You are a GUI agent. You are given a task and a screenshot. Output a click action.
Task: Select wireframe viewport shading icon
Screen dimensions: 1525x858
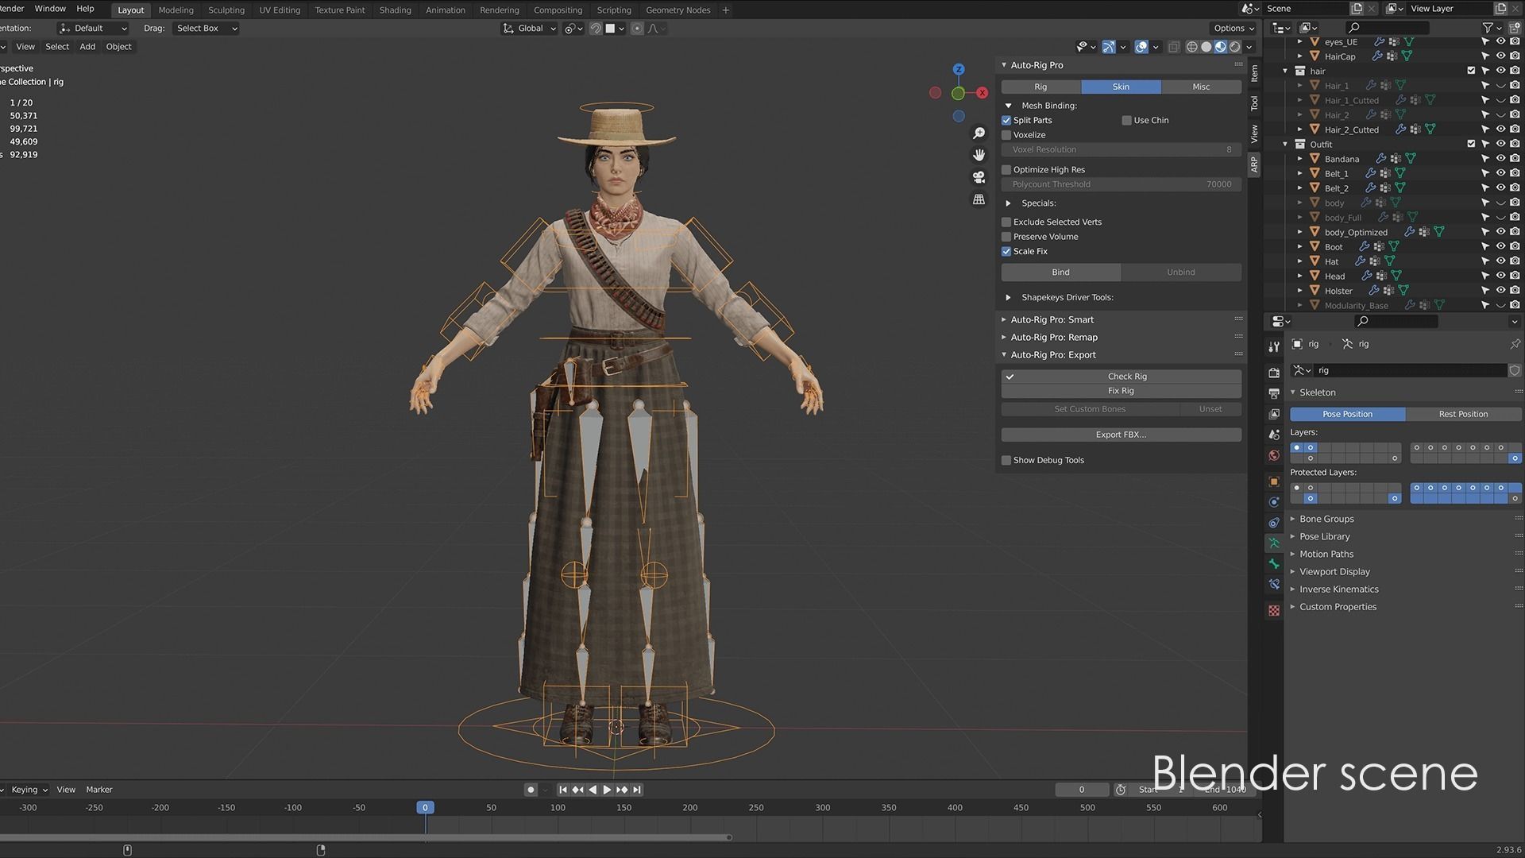click(1192, 47)
